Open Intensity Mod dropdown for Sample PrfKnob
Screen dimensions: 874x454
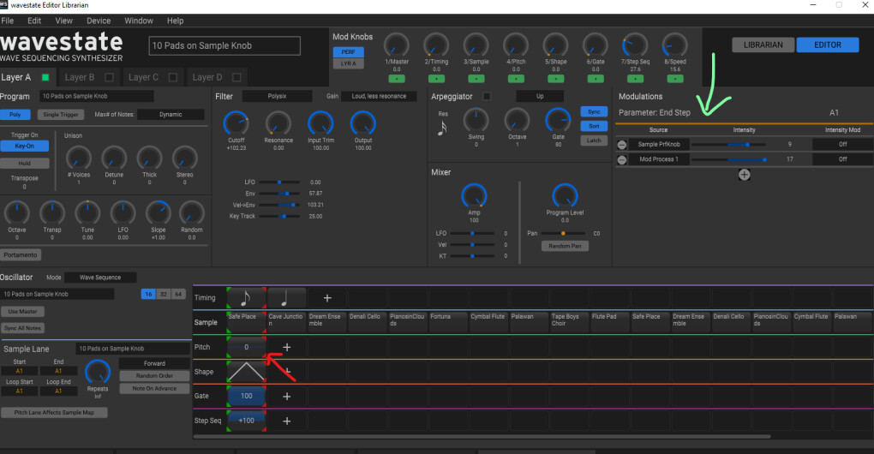click(843, 144)
